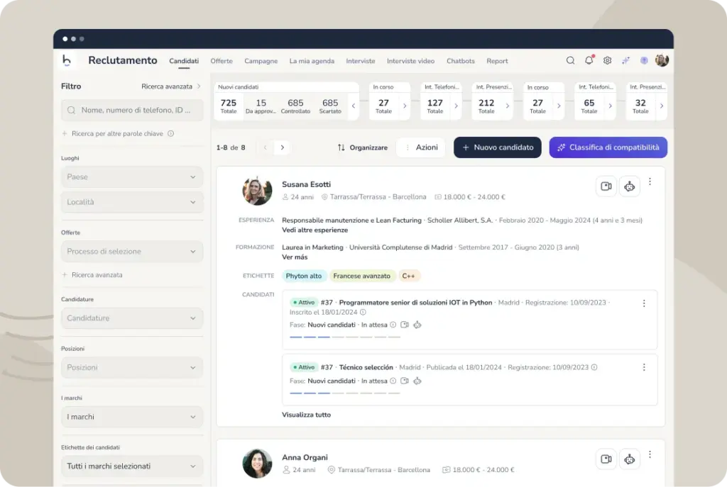Open options for Programmatore senior application

pyautogui.click(x=643, y=303)
